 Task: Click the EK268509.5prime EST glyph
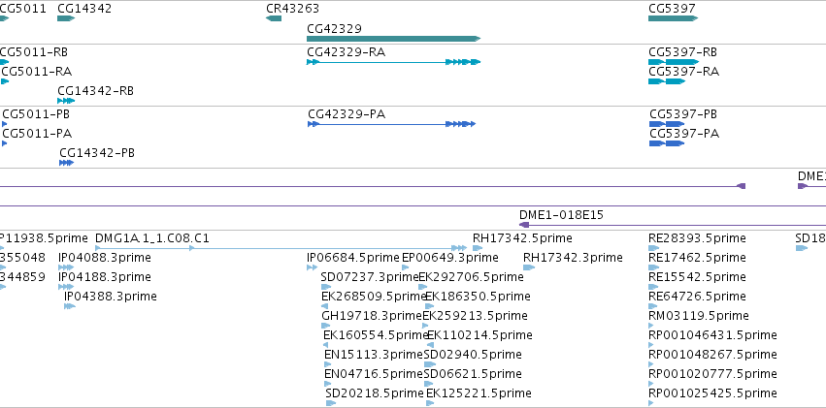(x=325, y=306)
